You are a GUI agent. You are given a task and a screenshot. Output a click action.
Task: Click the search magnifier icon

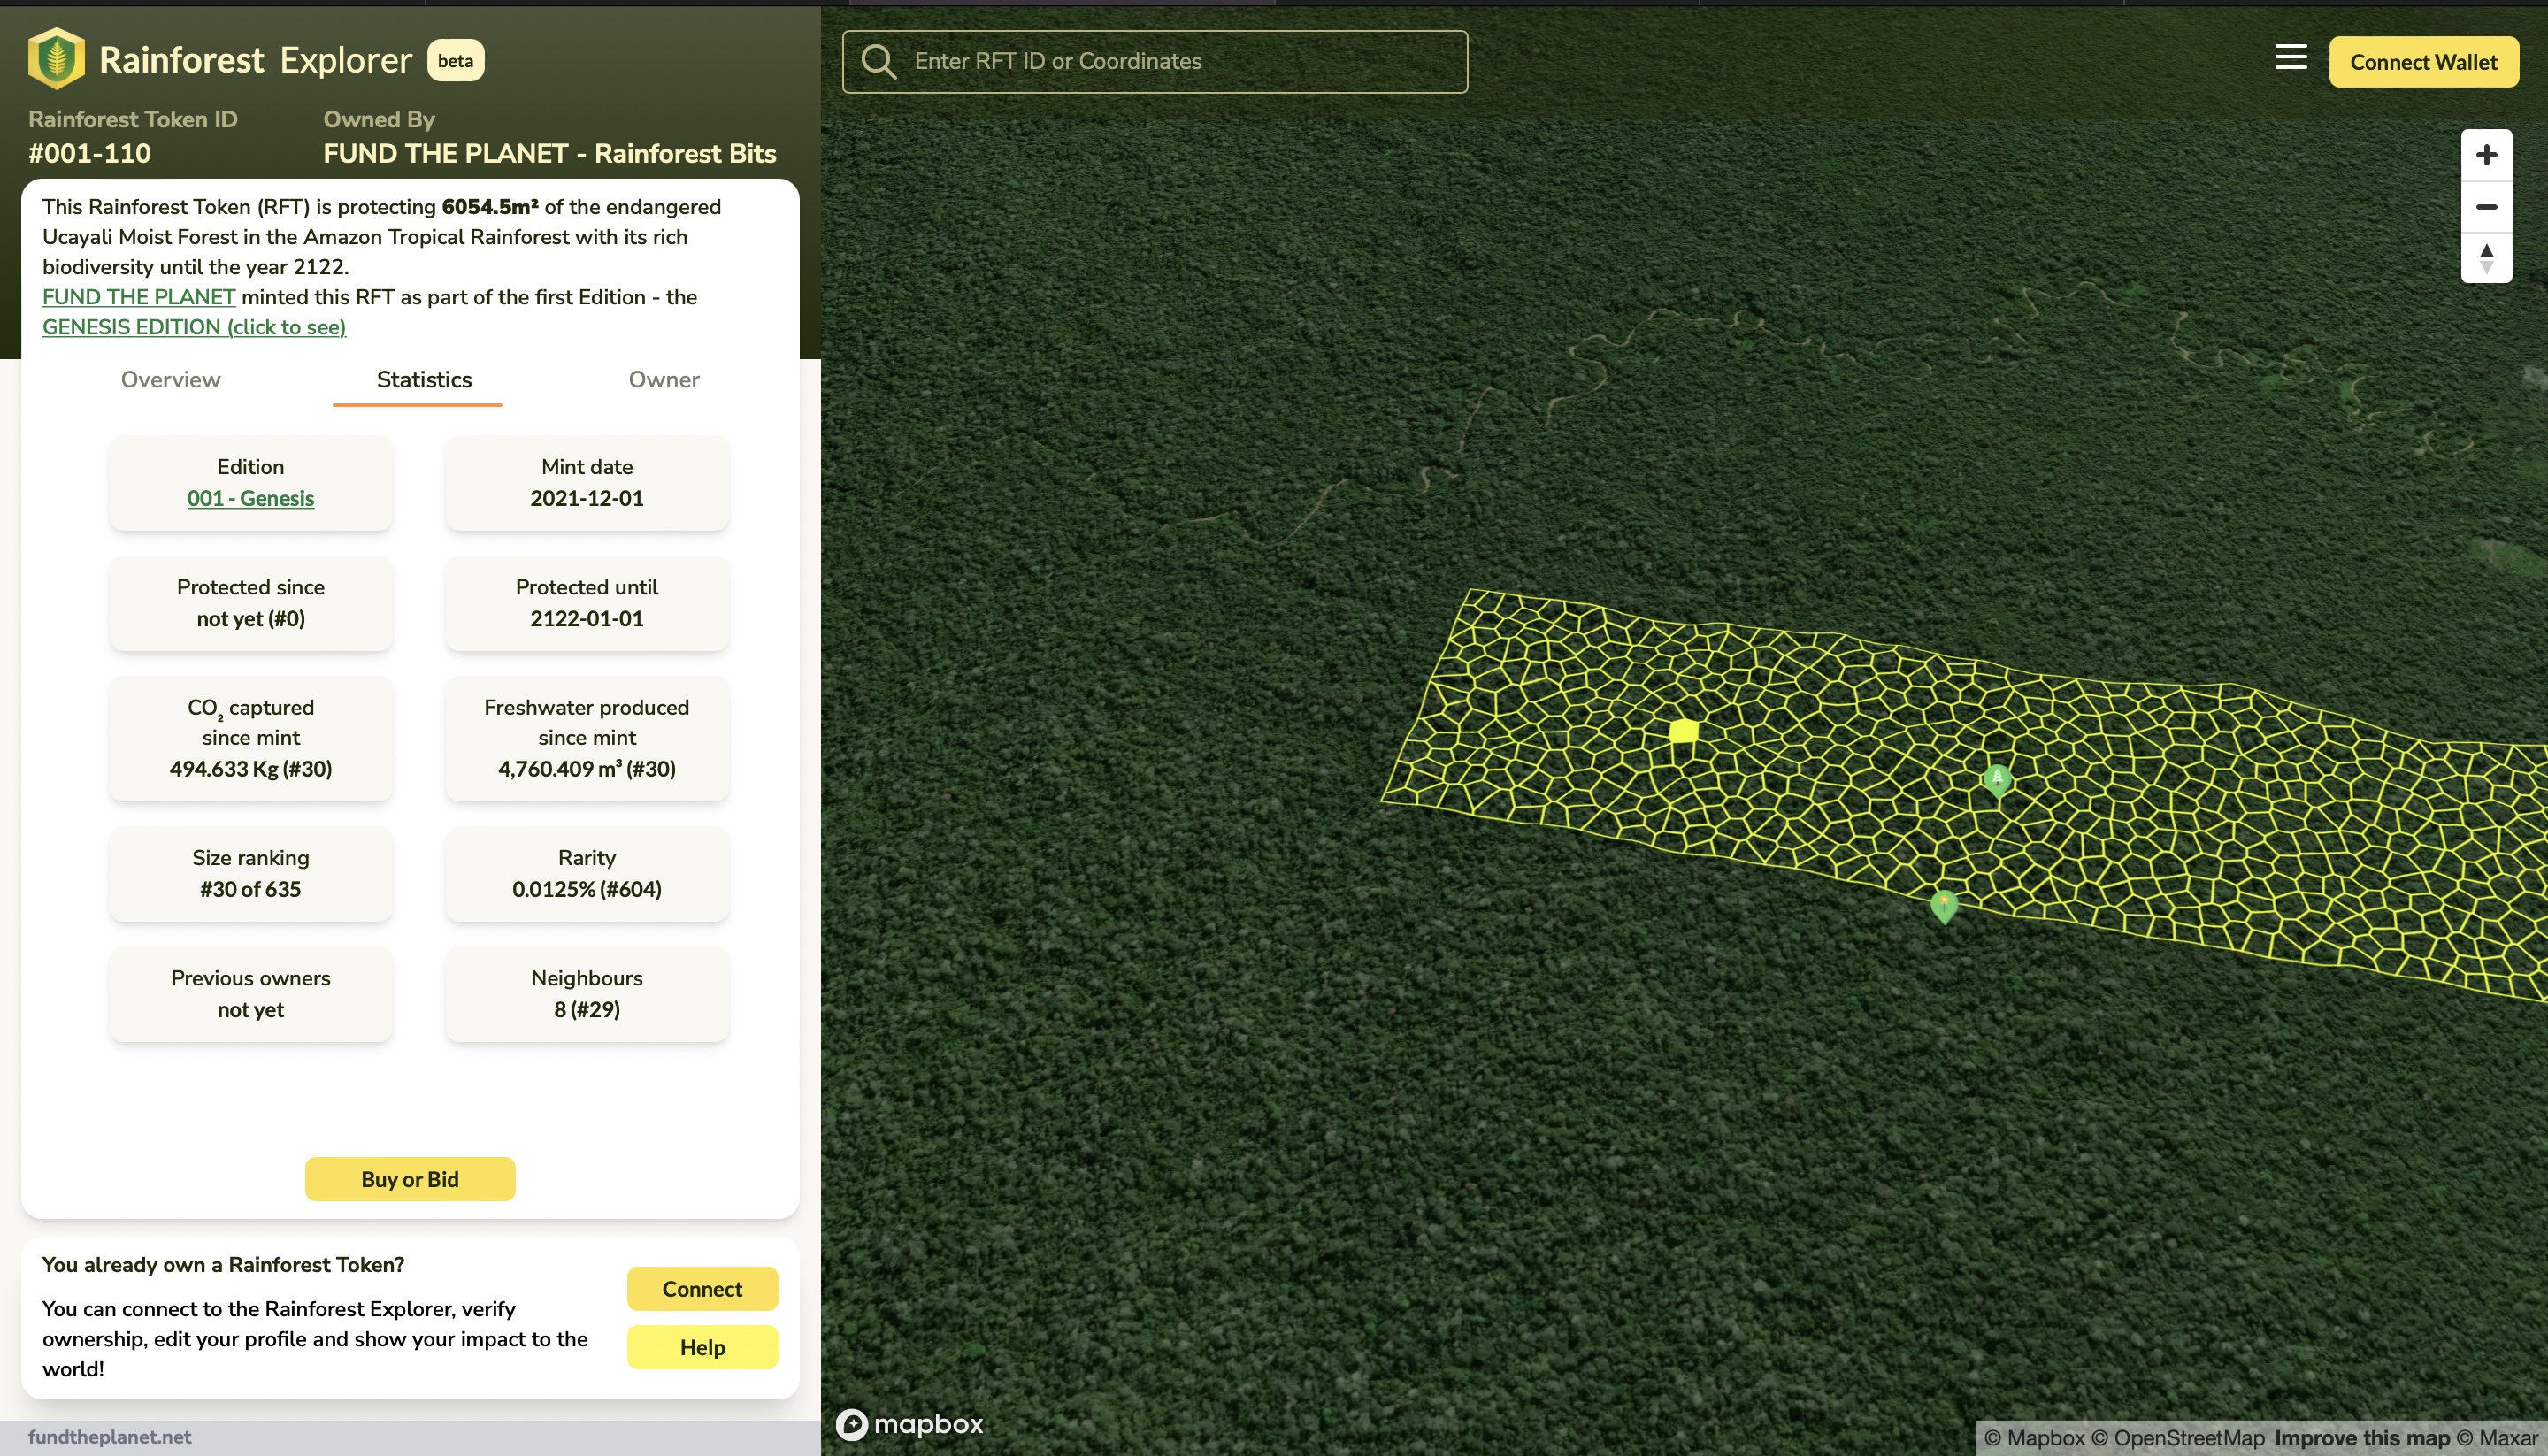[x=878, y=61]
